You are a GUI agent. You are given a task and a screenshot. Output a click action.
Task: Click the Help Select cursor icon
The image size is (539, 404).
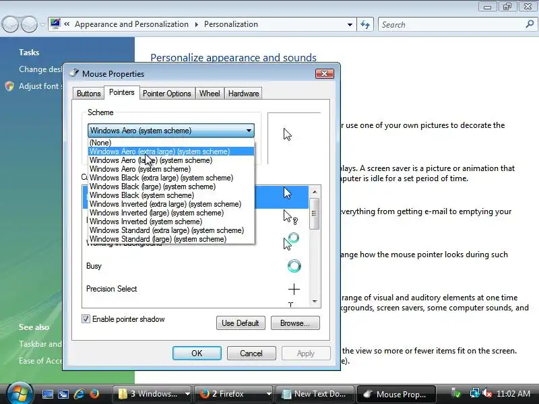tap(290, 217)
